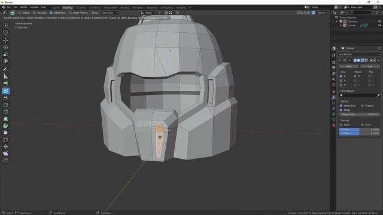Click the V Offset texture slider
The image size is (383, 215).
(359, 133)
